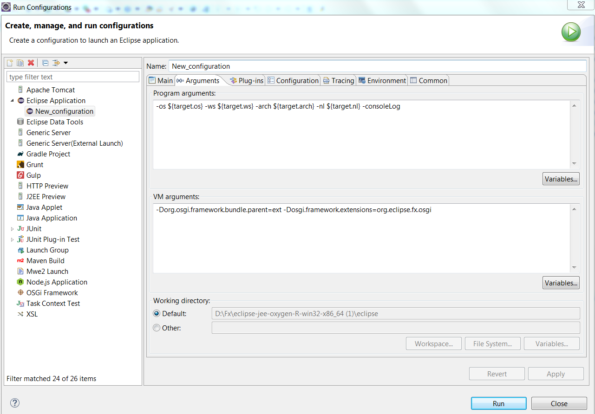Open the filter menu dropdown arrow
595x414 pixels.
coord(65,63)
